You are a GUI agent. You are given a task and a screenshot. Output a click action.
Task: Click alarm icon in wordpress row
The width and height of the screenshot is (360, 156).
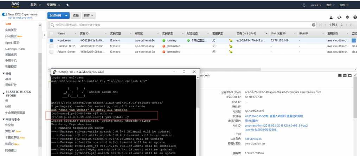pos(231,41)
